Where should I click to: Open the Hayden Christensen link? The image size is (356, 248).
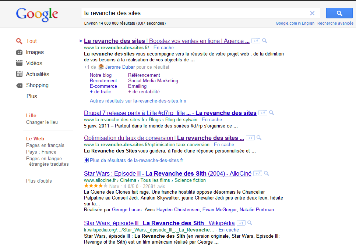[x=178, y=210]
